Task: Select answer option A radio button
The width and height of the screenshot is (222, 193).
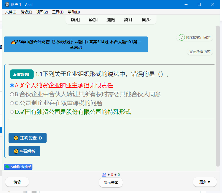Action: coord(12,86)
